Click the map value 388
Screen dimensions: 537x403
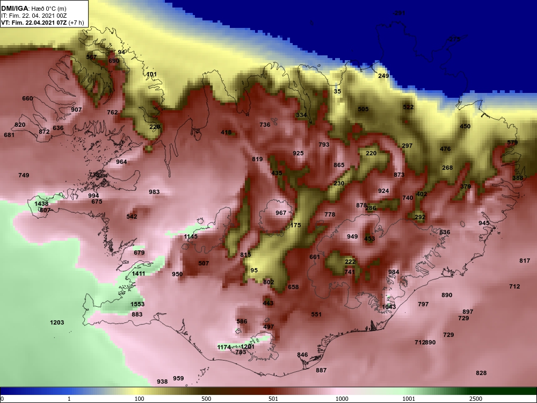(x=518, y=178)
